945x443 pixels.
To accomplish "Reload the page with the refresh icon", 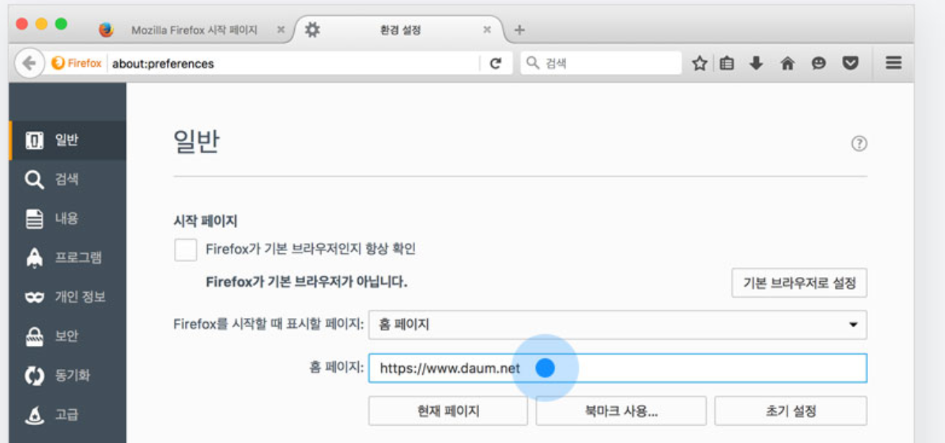I will click(496, 63).
